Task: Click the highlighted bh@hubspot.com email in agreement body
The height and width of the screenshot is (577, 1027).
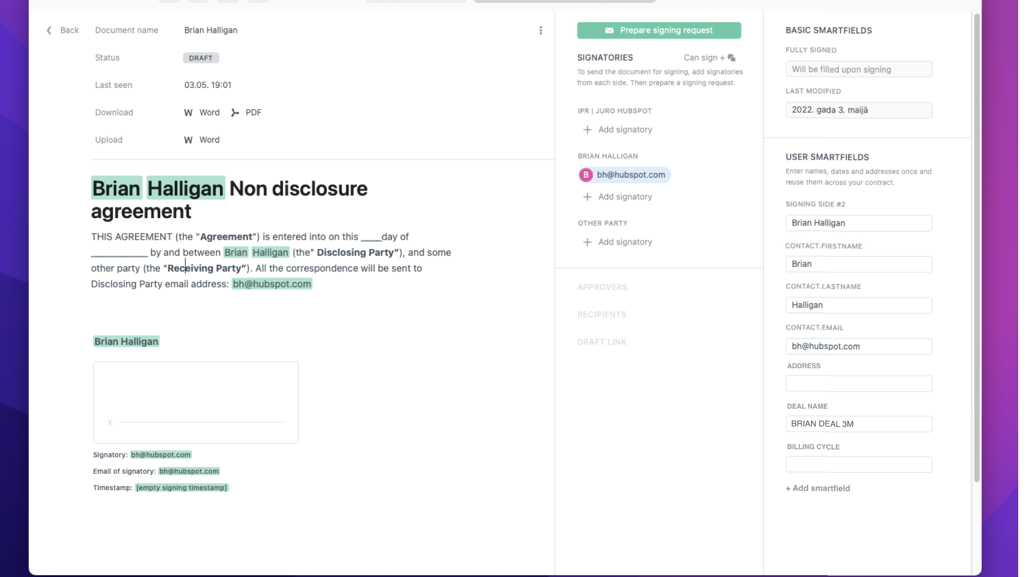Action: click(272, 284)
